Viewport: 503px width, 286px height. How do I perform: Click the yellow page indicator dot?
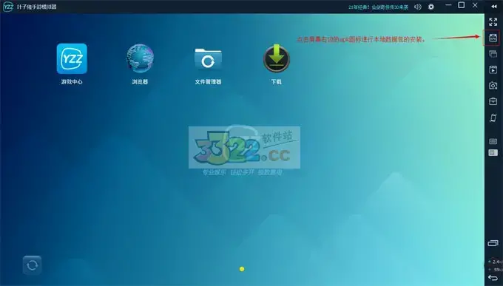click(242, 269)
